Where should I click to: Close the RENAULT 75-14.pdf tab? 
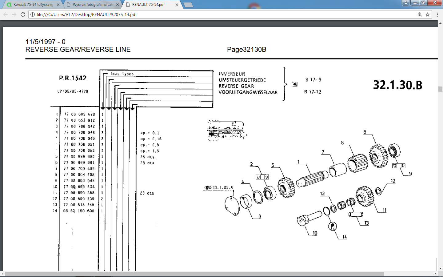[x=177, y=5]
